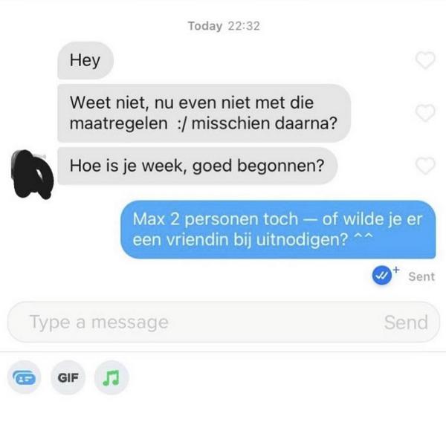Viewport: 446px width, 422px height.
Task: Click "goed begonnen?" text in message
Action: [x=258, y=166]
